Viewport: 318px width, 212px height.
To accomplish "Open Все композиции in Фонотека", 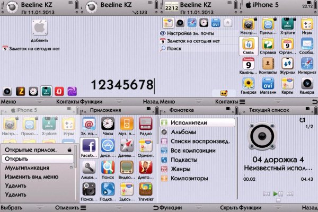I will coord(197,151).
